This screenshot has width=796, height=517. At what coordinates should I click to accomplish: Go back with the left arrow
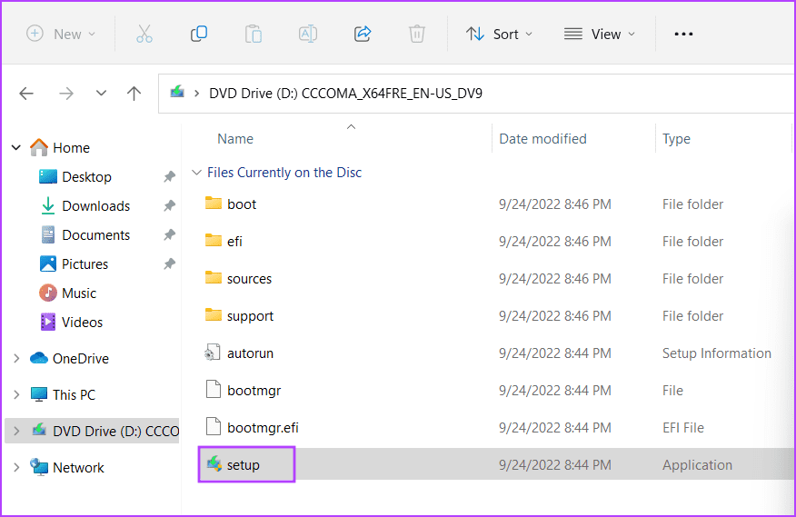pos(26,94)
